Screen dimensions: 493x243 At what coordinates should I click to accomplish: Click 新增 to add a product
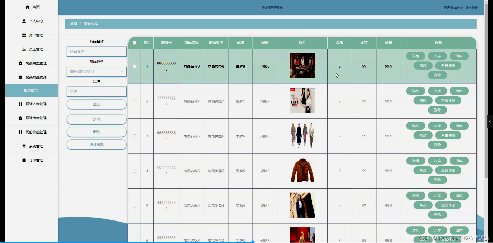[96, 119]
